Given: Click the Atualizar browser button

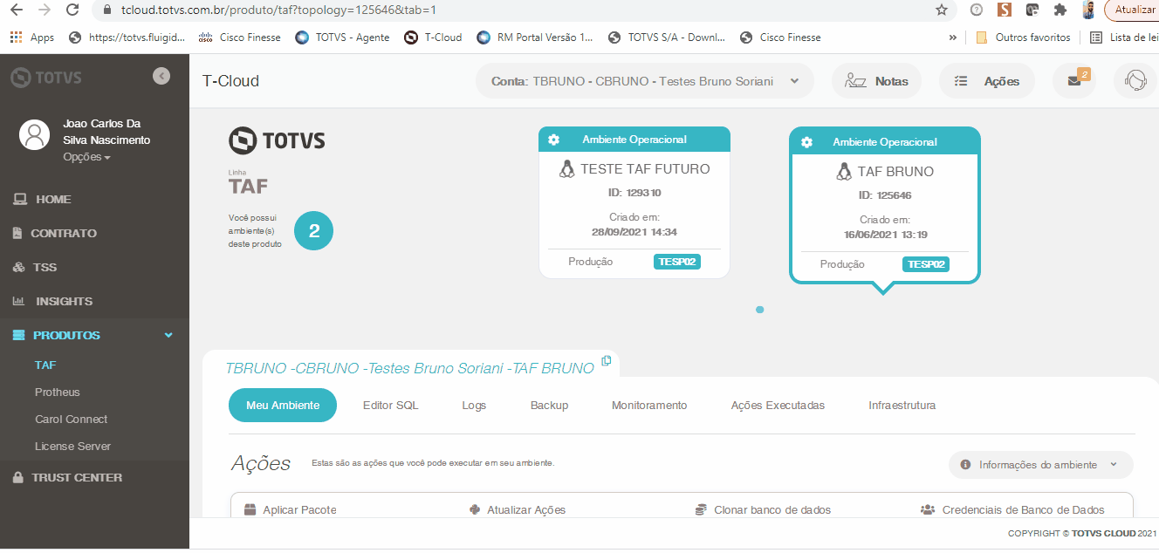Looking at the screenshot, I should click(x=1132, y=10).
